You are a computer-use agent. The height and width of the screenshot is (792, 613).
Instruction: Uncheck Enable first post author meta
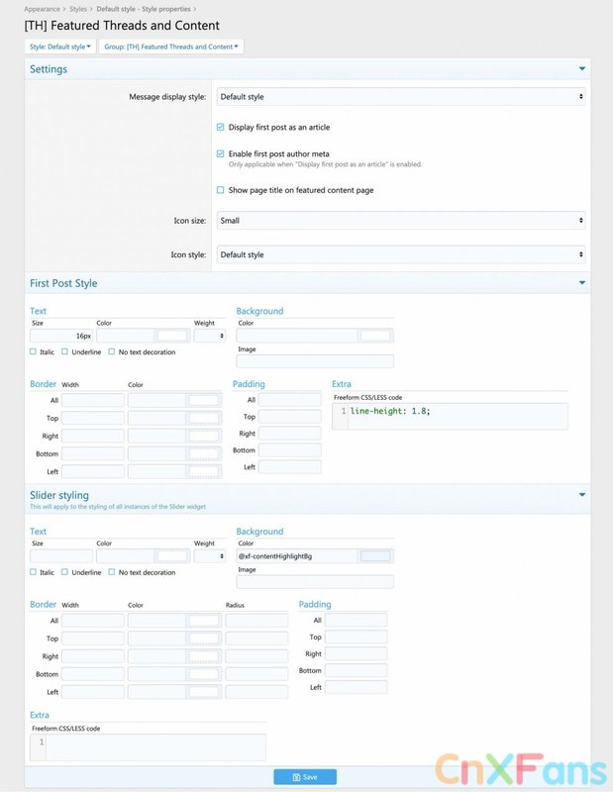click(x=220, y=153)
